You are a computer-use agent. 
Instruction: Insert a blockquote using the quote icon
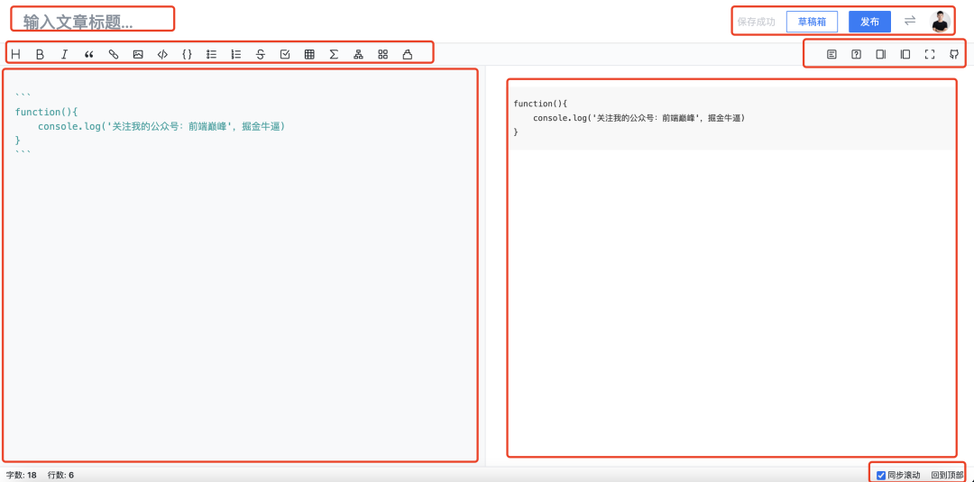88,55
